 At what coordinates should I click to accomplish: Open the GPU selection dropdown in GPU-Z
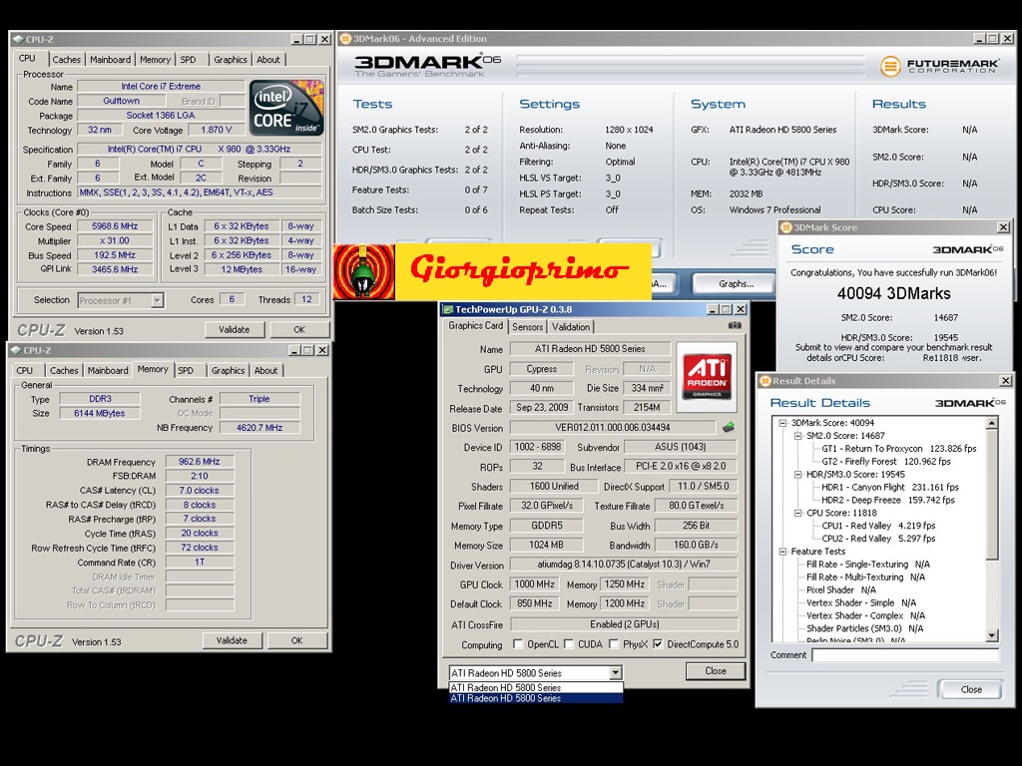(615, 673)
